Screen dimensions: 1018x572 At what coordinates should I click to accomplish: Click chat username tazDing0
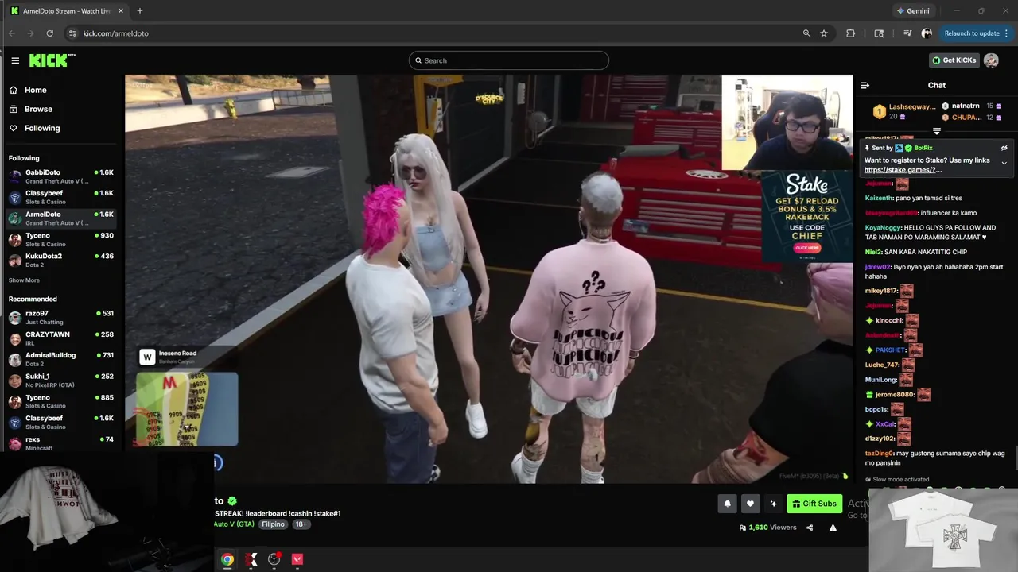880,454
